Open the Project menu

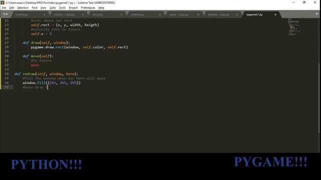pos(73,8)
